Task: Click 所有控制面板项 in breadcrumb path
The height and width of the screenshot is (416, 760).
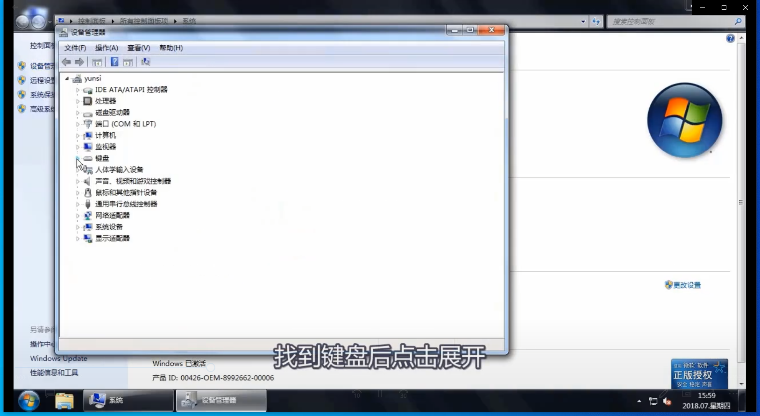Action: tap(144, 21)
